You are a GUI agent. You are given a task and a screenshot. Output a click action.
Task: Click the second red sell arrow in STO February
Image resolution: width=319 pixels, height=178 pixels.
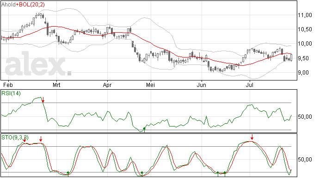41,139
